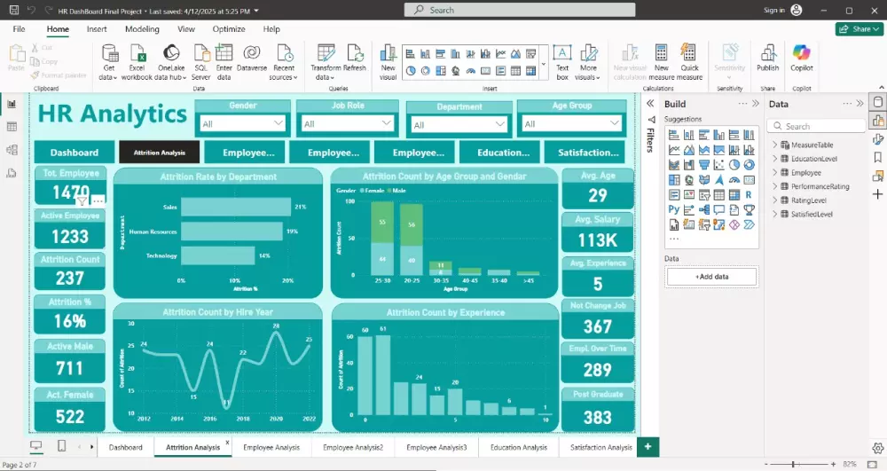This screenshot has height=471, width=887.
Task: Open the Format visual pane icon
Action: click(x=877, y=139)
